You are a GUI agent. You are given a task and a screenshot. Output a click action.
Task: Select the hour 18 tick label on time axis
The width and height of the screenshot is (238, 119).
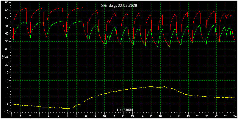click(179, 116)
